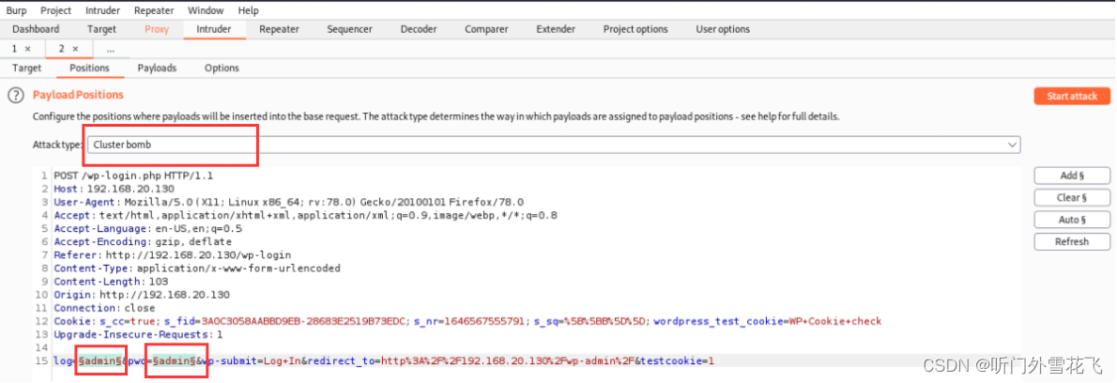Click the POST /wp-login.php request line
The width and height of the screenshot is (1117, 383).
click(134, 176)
